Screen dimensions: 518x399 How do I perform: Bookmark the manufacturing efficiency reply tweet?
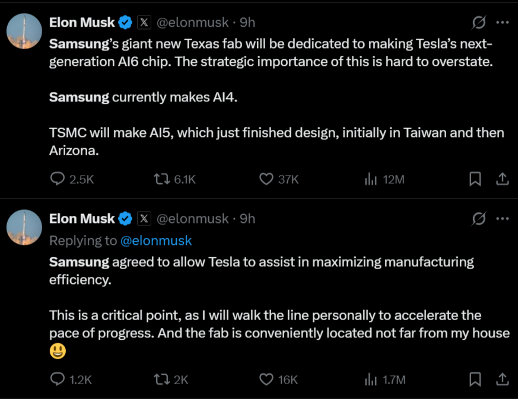(x=475, y=379)
